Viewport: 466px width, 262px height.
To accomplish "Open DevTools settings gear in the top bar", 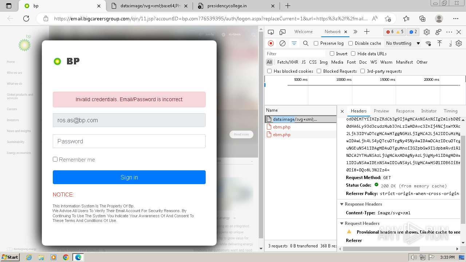I will pyautogui.click(x=427, y=32).
